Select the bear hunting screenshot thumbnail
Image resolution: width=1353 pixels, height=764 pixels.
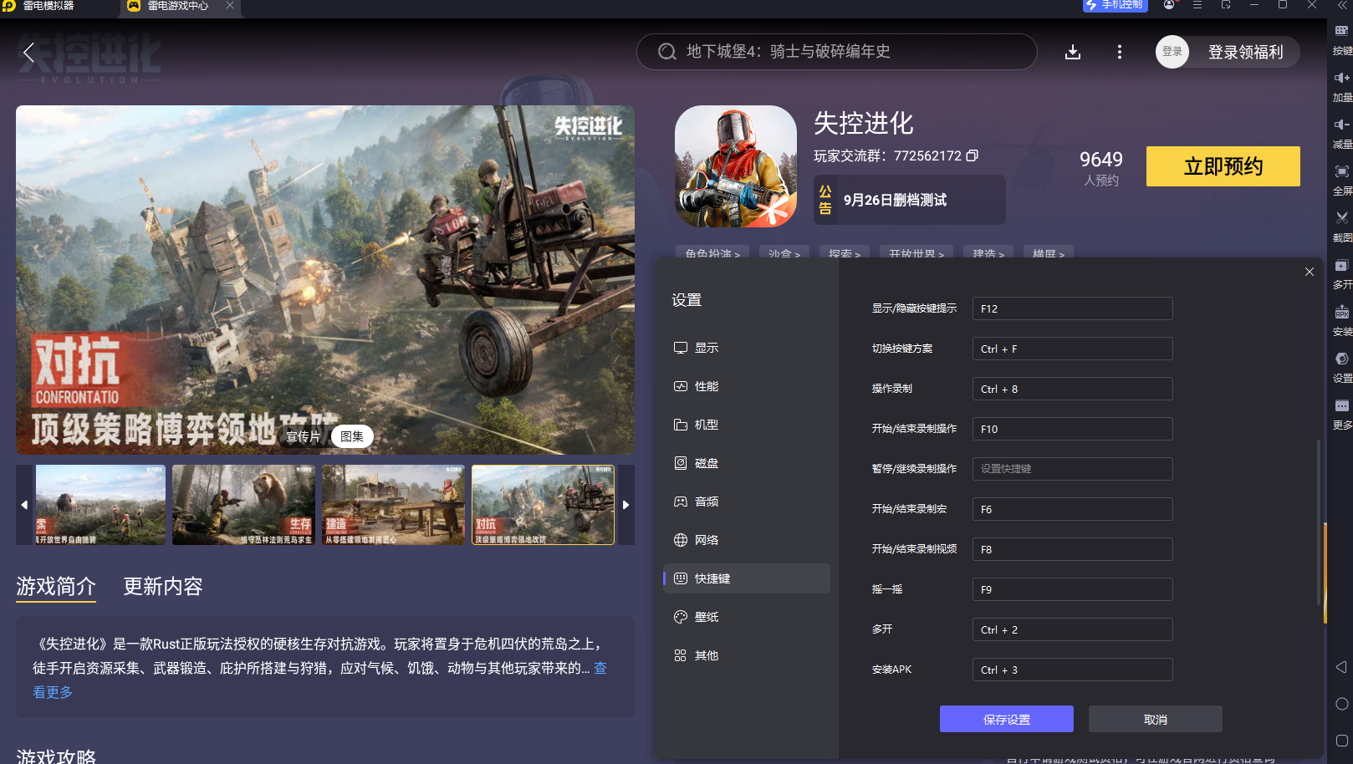[x=244, y=505]
